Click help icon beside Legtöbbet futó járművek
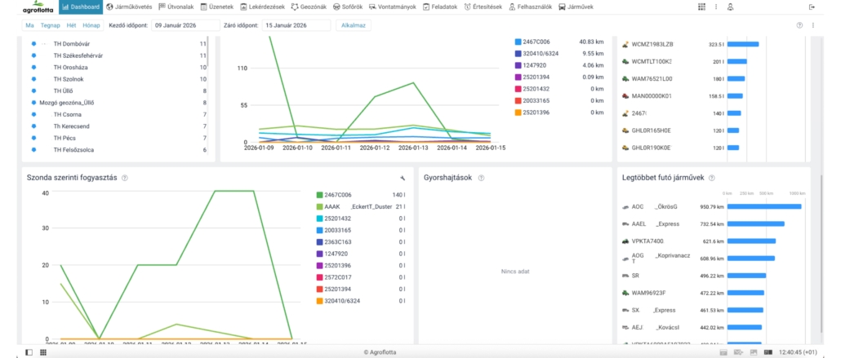 (x=712, y=178)
